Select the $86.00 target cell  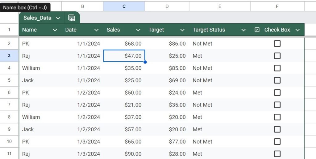pos(167,43)
